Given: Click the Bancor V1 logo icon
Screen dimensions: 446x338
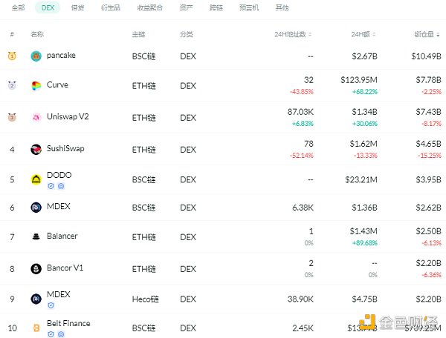Looking at the screenshot, I should coord(36,268).
